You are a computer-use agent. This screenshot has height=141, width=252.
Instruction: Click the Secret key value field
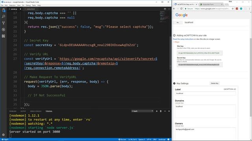pos(200,65)
